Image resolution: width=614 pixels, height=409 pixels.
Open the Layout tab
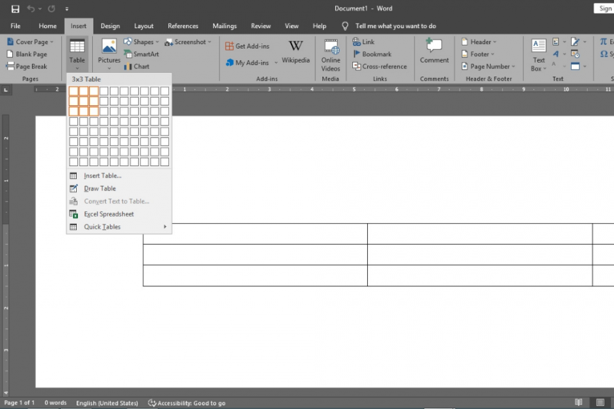click(144, 26)
